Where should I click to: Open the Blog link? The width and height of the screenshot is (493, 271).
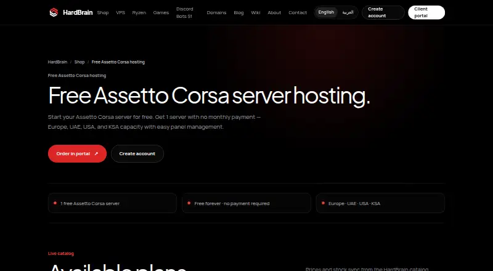(238, 12)
